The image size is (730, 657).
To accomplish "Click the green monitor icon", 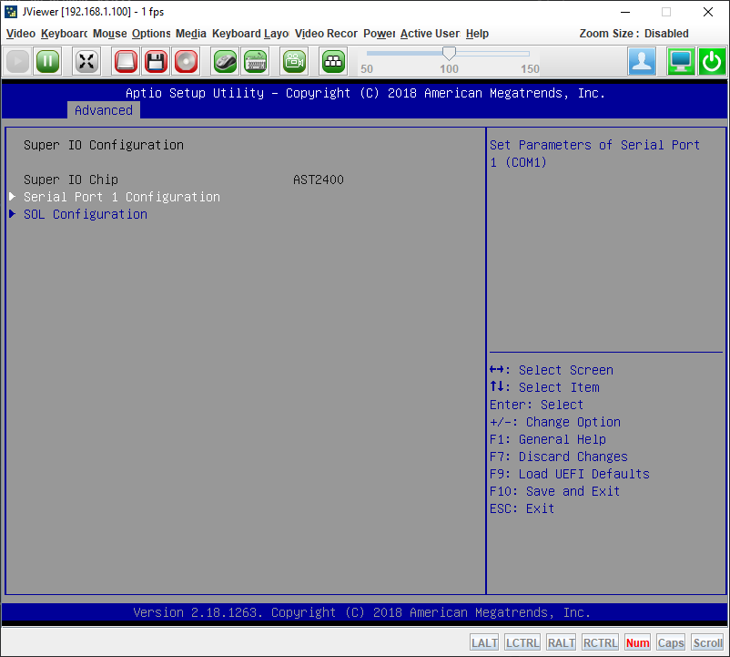I will point(681,61).
